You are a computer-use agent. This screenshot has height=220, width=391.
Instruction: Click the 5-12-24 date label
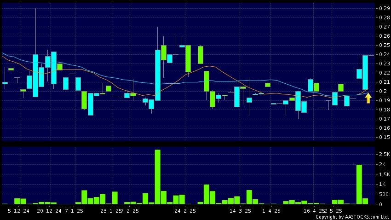point(18,211)
